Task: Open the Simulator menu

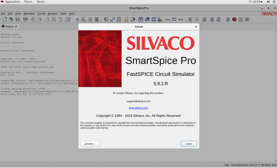Action: tap(29, 14)
